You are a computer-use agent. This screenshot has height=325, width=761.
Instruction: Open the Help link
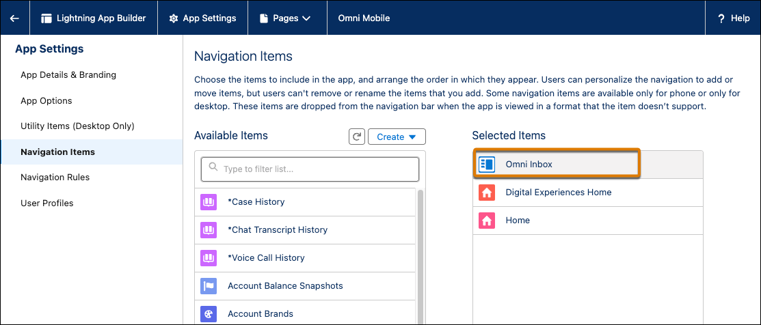click(734, 18)
